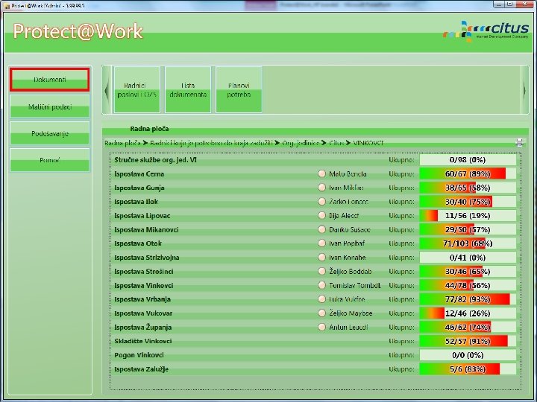The image size is (537, 402).
Task: Click the 12/46 (26%) progress bar
Action: click(x=468, y=313)
